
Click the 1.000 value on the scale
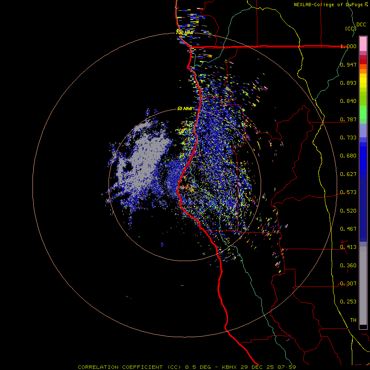coord(348,46)
